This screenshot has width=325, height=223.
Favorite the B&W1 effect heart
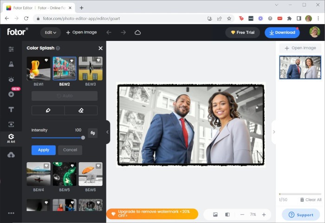tap(46, 60)
